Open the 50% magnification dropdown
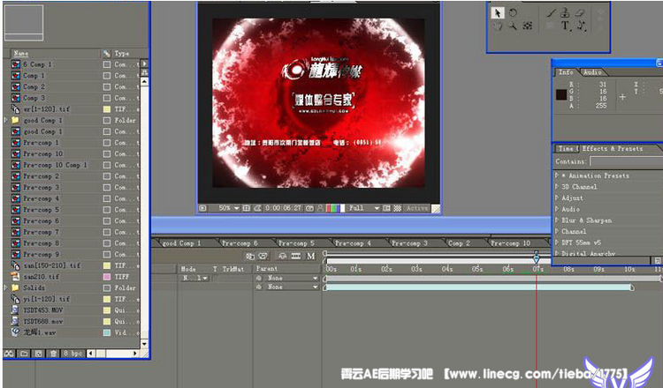This screenshot has height=388, width=663. click(x=229, y=208)
